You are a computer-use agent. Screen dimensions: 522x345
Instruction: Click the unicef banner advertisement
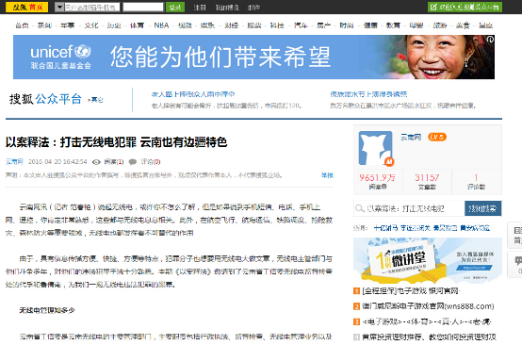[x=253, y=57]
